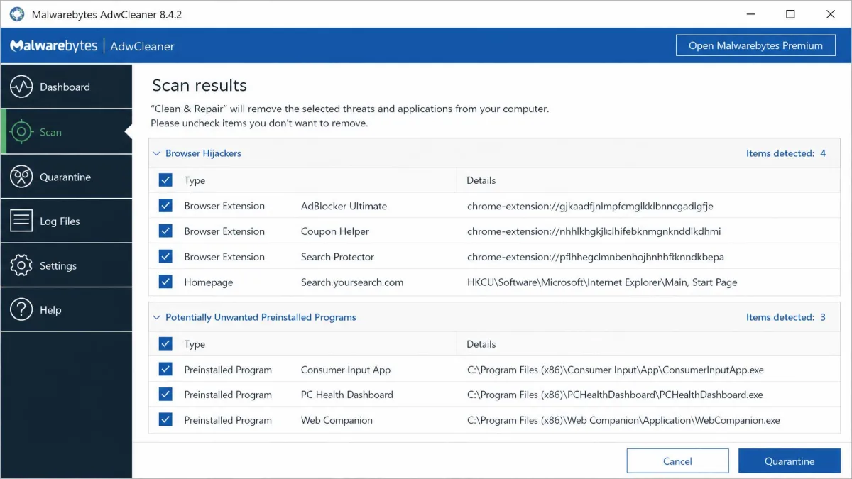Click the WebCompanion.exe file path
The width and height of the screenshot is (852, 479).
pyautogui.click(x=623, y=420)
